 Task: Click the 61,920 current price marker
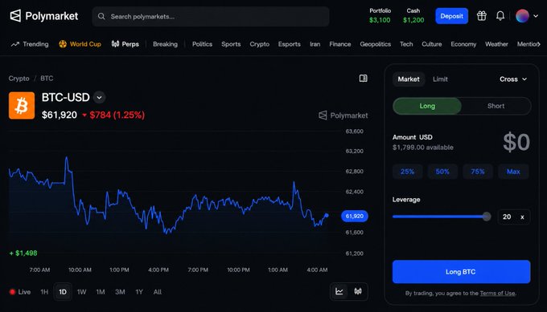(x=355, y=216)
